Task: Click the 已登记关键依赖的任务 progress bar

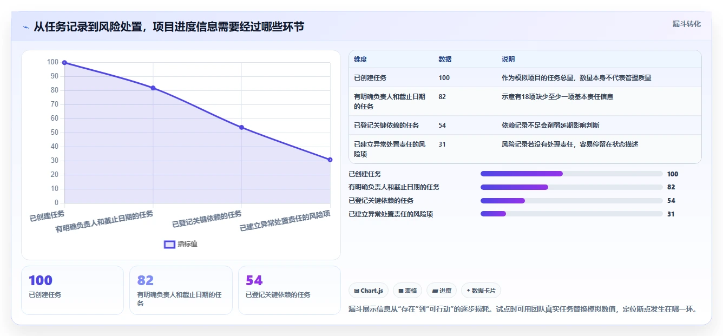Action: coord(571,201)
